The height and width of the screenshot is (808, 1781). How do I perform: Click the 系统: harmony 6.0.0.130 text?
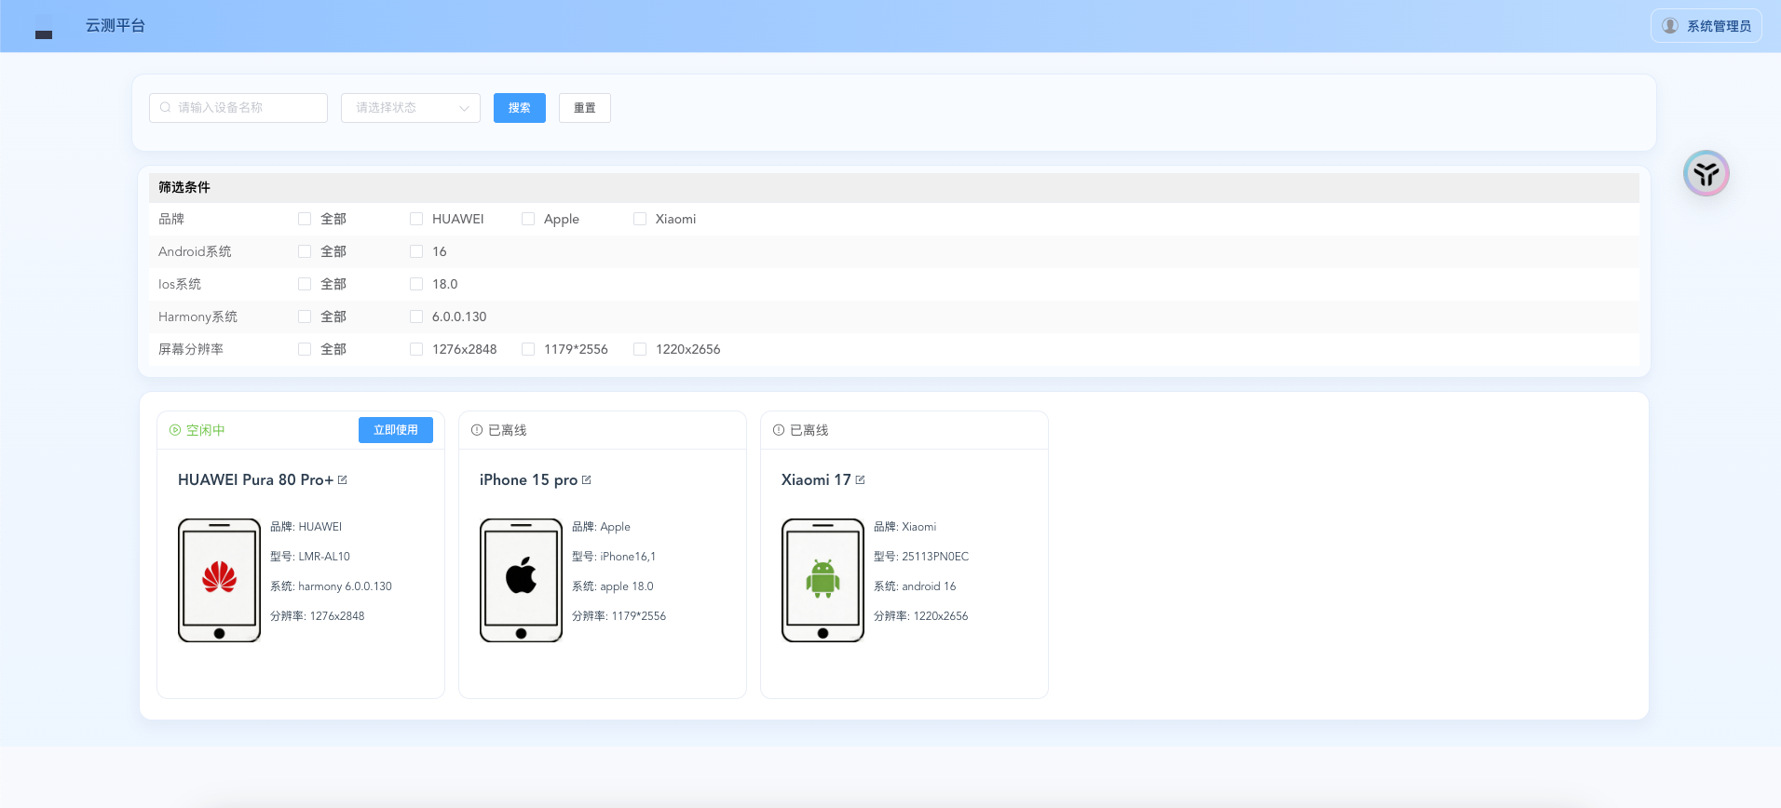331,586
